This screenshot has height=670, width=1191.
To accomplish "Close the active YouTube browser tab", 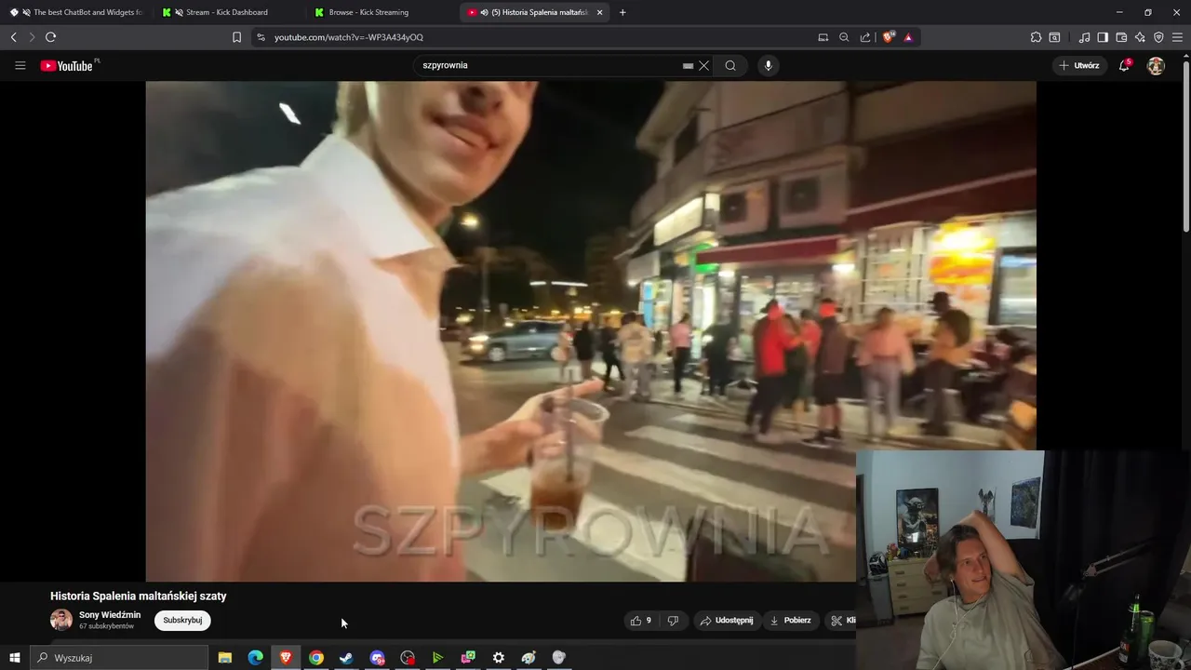I will coord(599,12).
